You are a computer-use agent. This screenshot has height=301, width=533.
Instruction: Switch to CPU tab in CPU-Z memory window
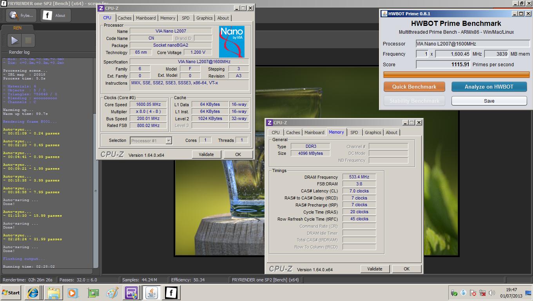276,132
